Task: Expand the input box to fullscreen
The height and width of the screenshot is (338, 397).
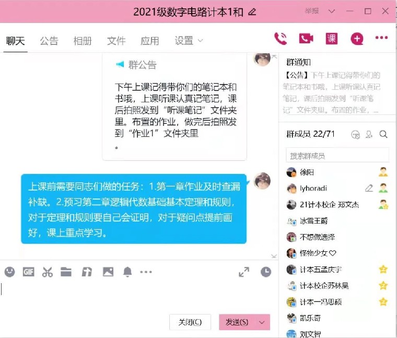Action: pos(244,272)
